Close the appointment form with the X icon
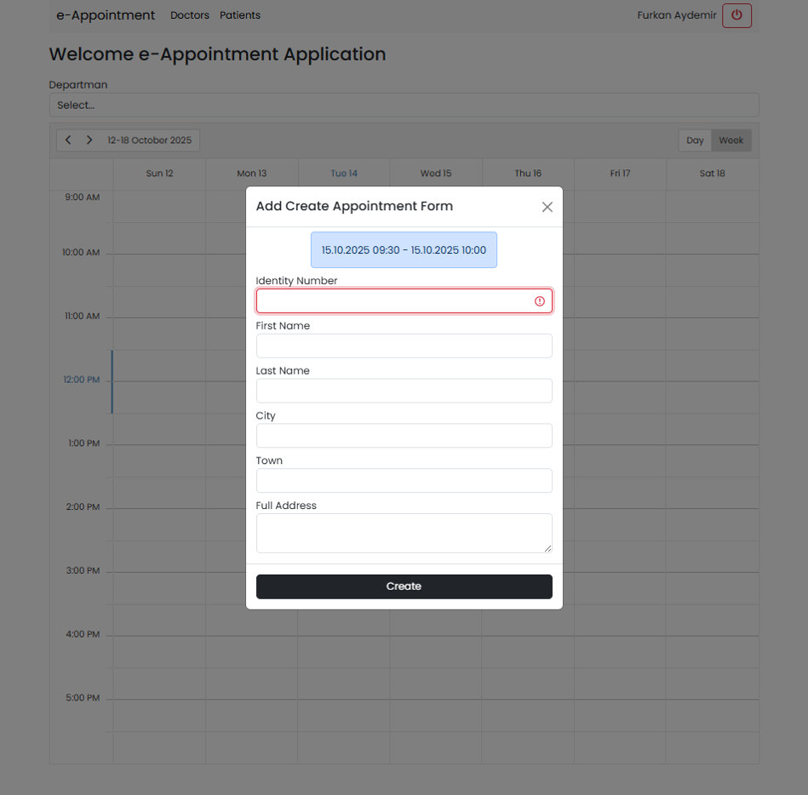Viewport: 808px width, 795px height. click(547, 207)
